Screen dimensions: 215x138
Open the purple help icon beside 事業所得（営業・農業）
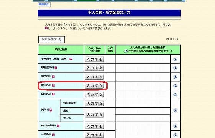click(71, 59)
